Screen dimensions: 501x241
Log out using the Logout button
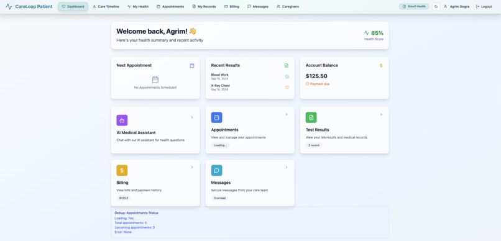484,6
